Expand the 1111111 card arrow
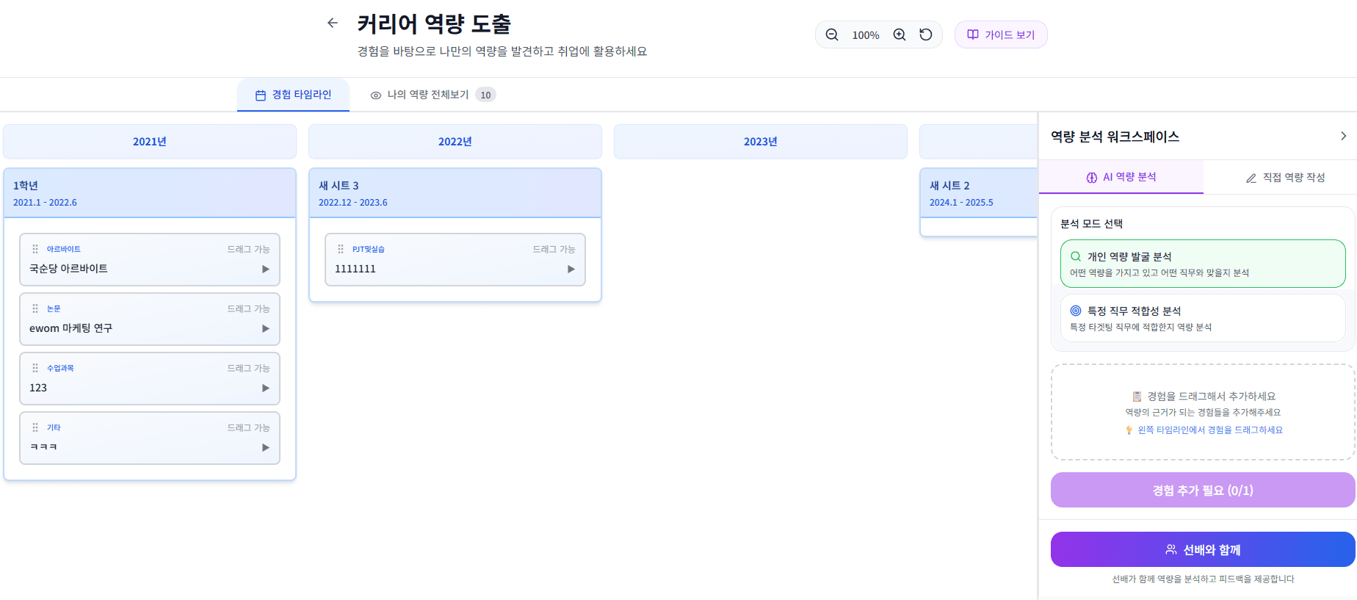 click(571, 269)
